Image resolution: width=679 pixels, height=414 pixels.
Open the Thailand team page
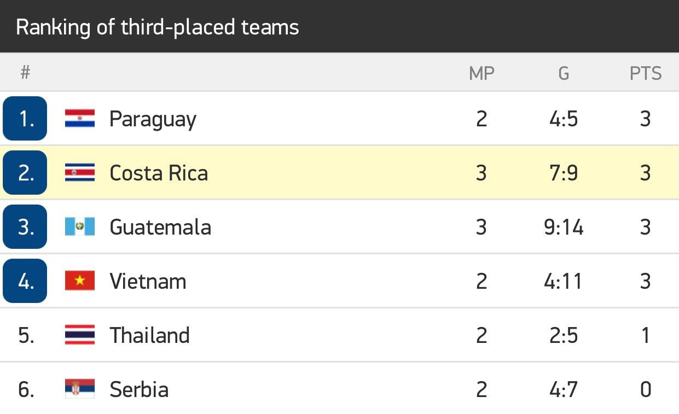(x=149, y=335)
